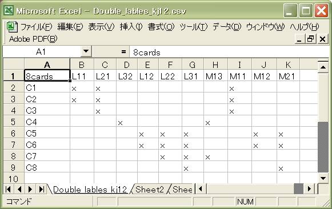332x209 pixels.
Task: Click the horizontal scrollbar left arrow
Action: pos(201,189)
